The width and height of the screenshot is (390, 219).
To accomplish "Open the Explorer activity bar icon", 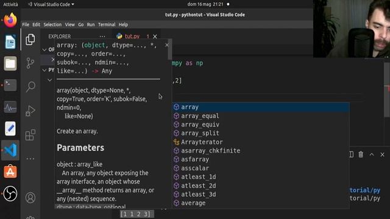I will click(x=30, y=40).
